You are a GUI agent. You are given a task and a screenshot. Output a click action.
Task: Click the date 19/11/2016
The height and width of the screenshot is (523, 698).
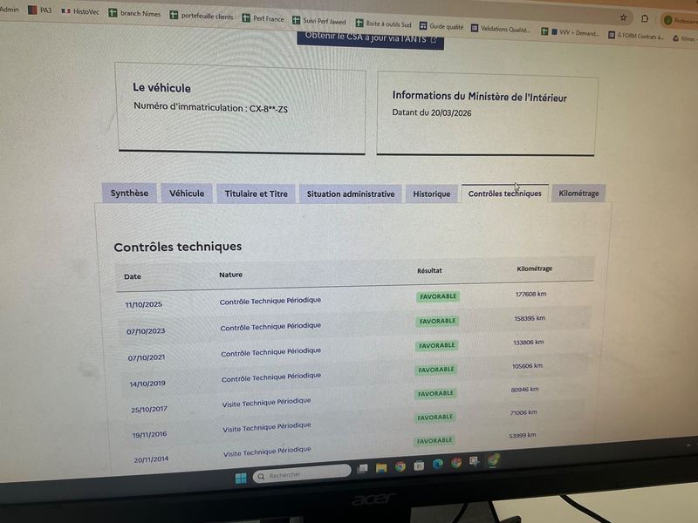(x=149, y=434)
